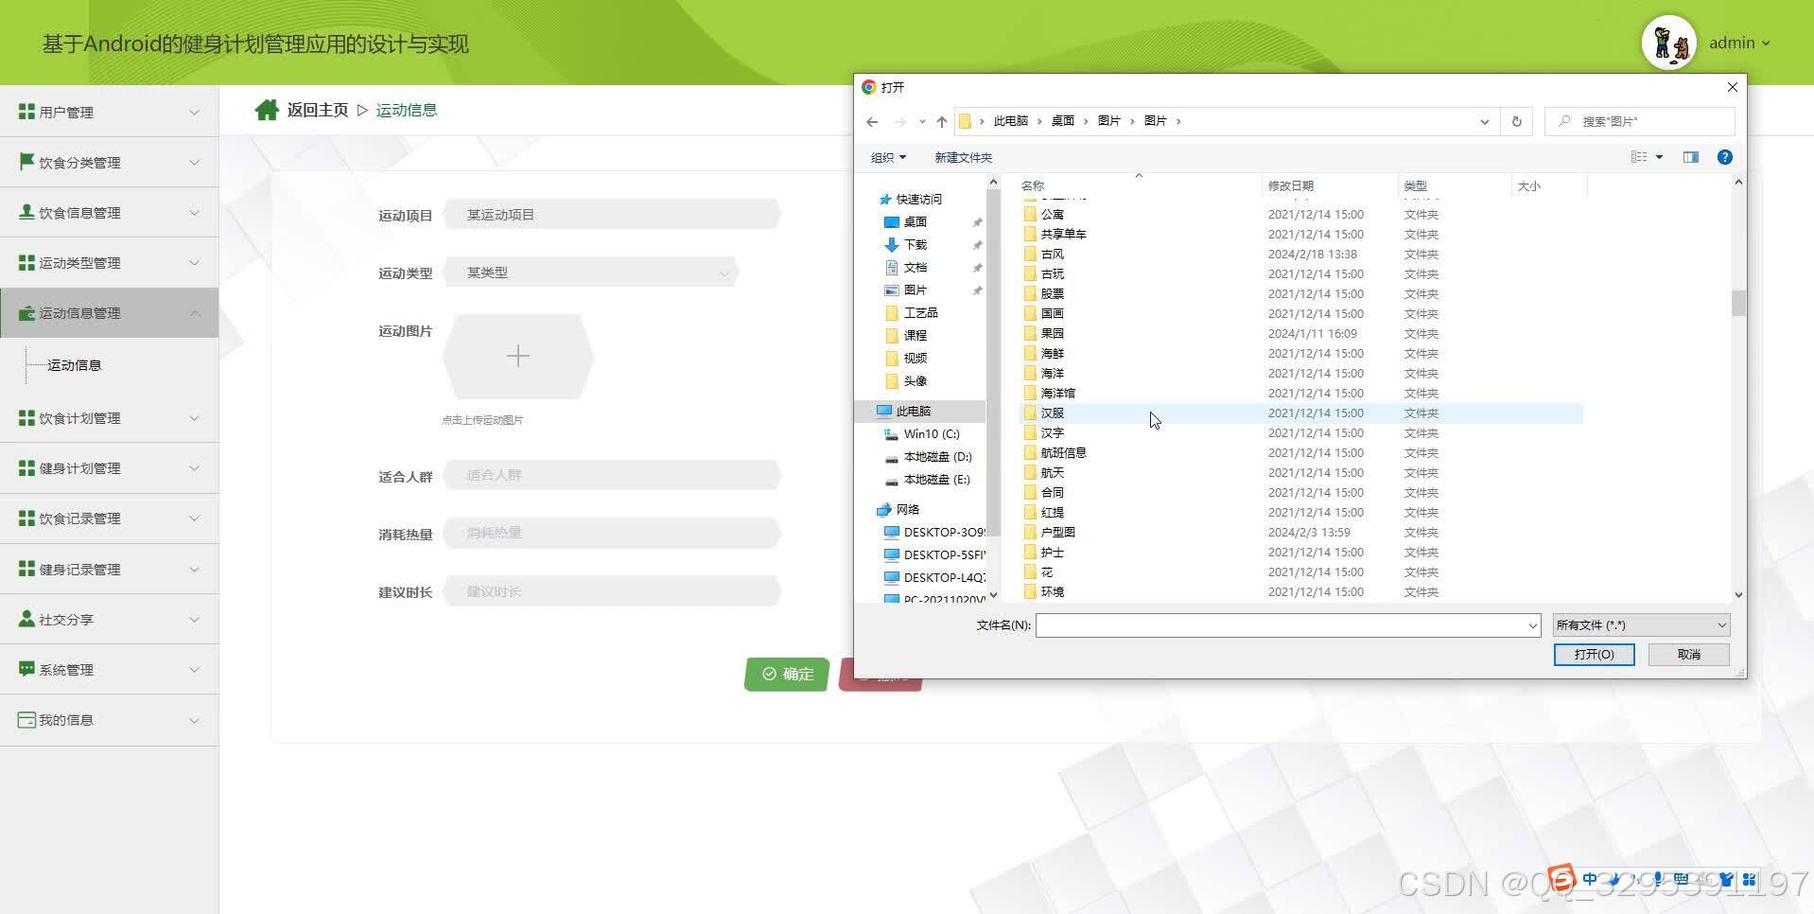Click the plus icon to upload 运动图片

click(518, 356)
